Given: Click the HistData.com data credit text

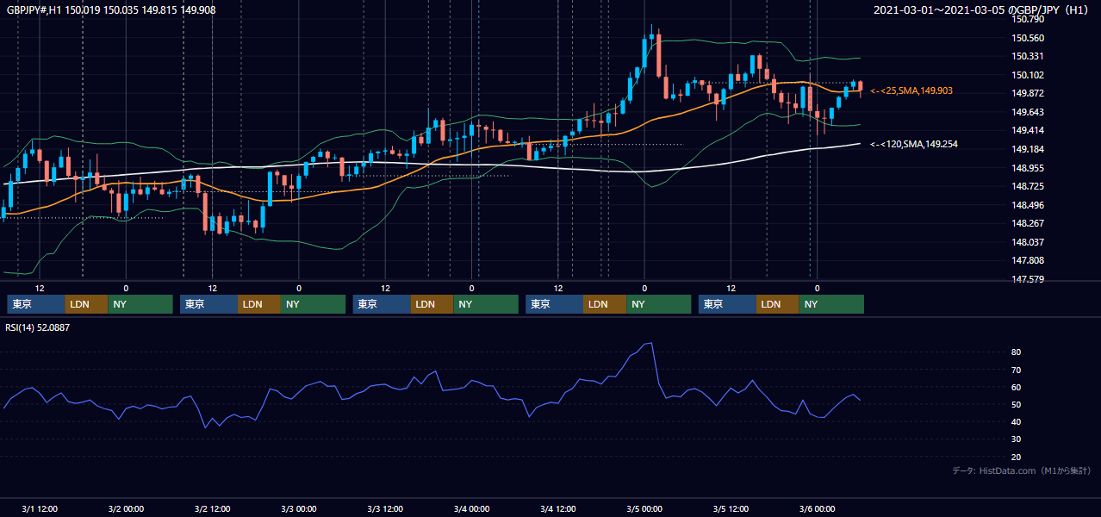Looking at the screenshot, I should tap(1022, 470).
